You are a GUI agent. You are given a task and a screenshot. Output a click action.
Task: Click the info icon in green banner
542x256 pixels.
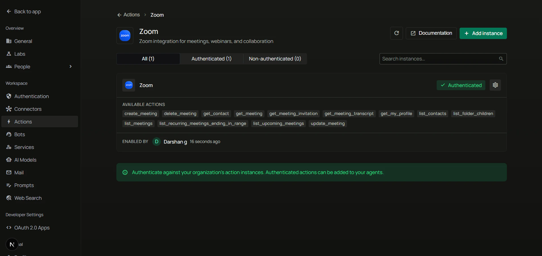pyautogui.click(x=125, y=172)
